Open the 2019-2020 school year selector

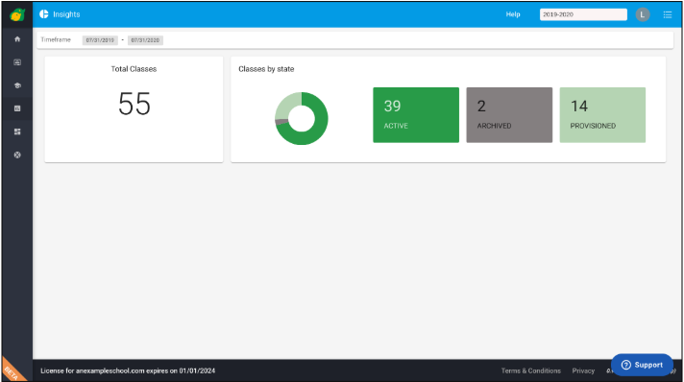[583, 14]
